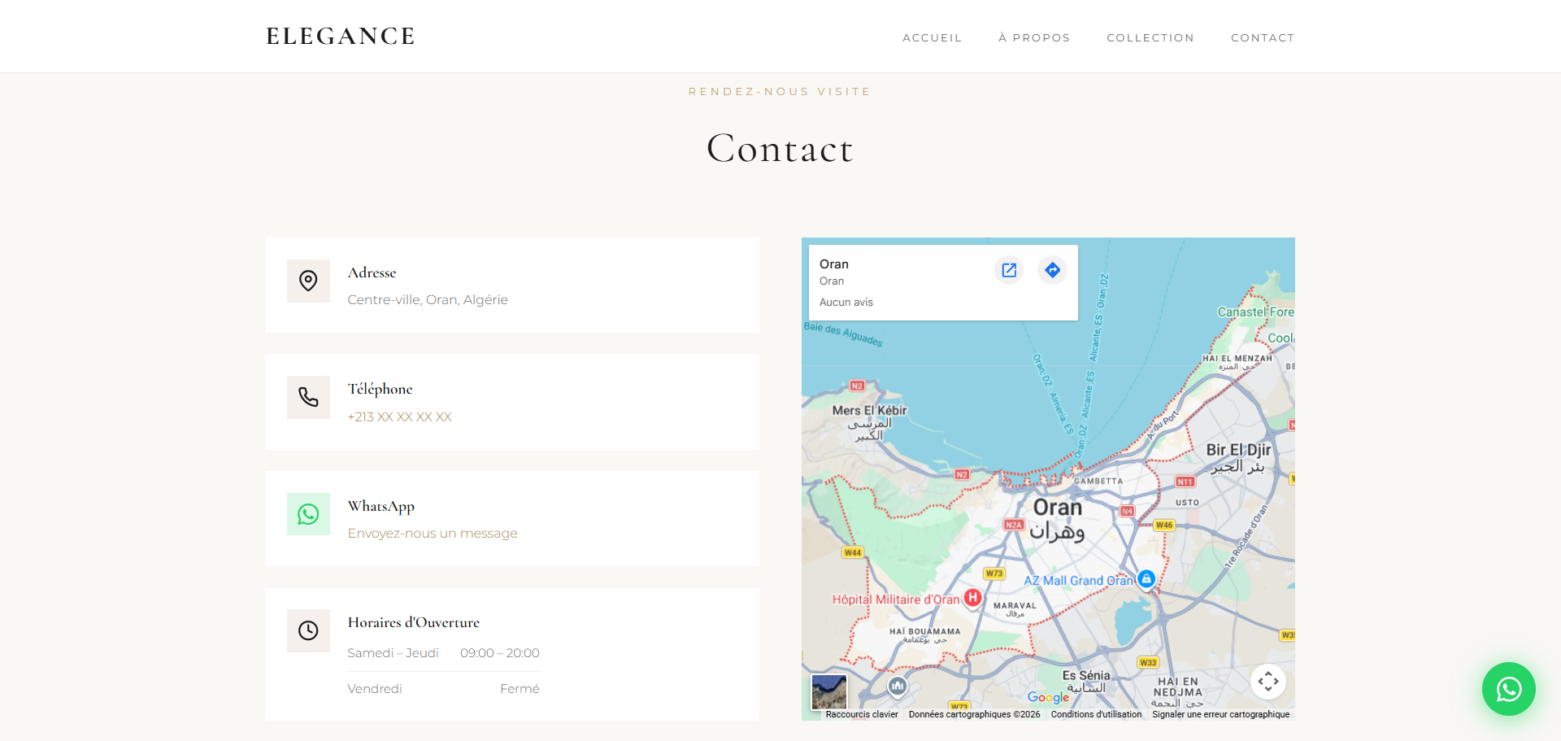
Task: Click Hôpital Militaire d'Oran map marker
Action: click(x=972, y=598)
